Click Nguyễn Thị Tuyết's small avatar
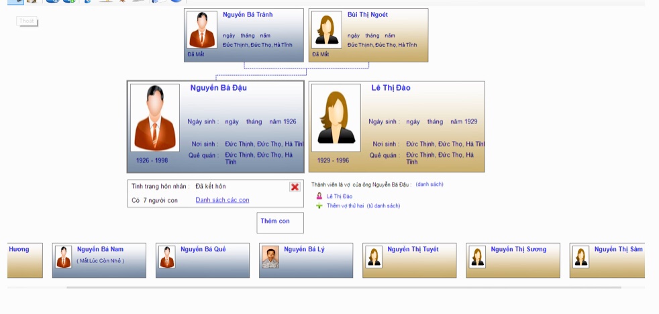 (374, 257)
